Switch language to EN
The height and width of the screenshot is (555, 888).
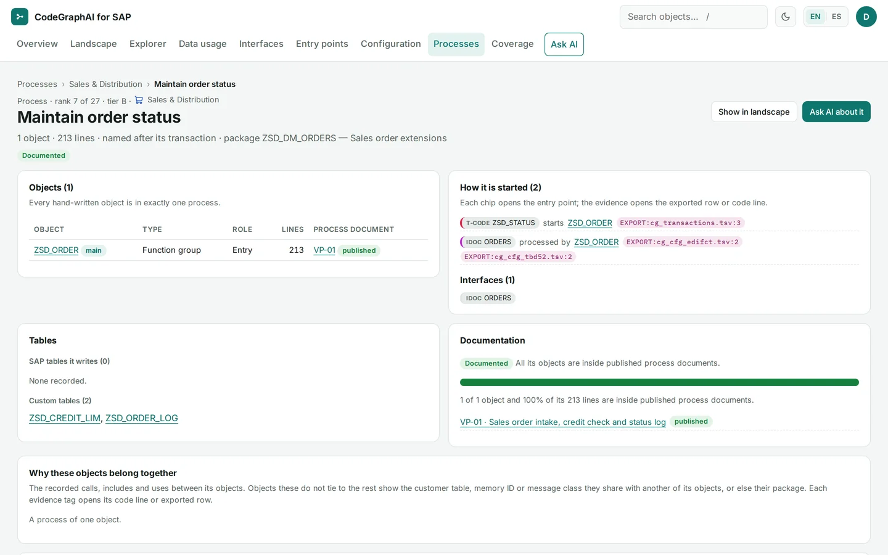(815, 17)
